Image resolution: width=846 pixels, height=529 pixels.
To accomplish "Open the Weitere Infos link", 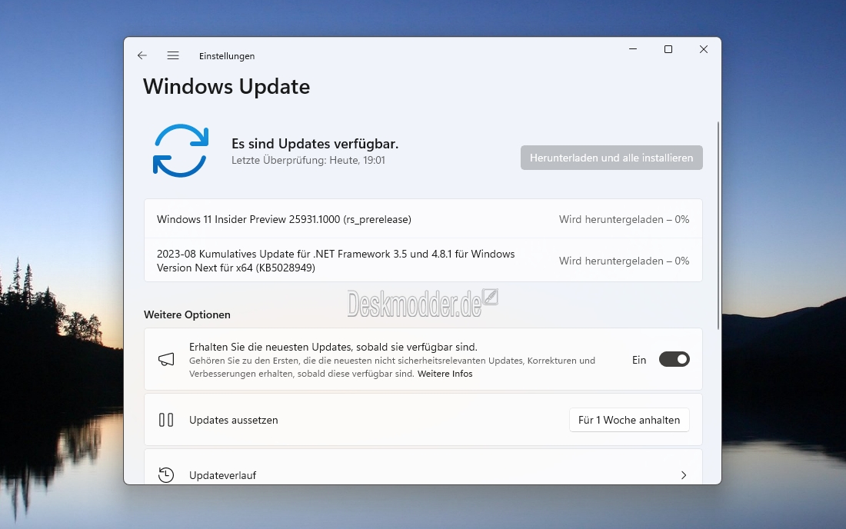I will (x=445, y=374).
